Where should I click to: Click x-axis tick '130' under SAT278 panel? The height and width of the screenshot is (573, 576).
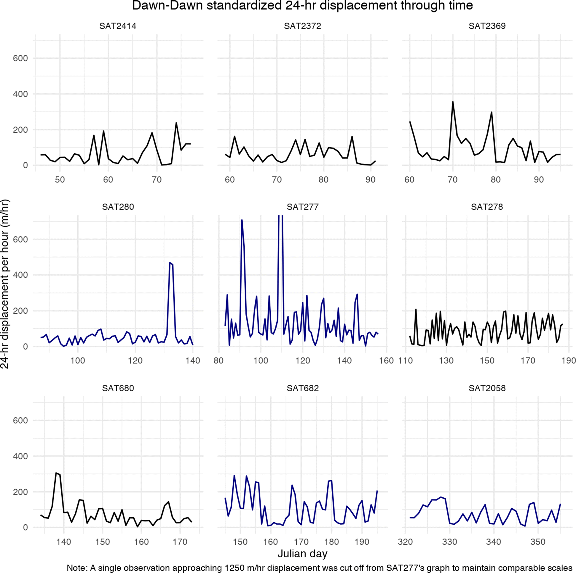pyautogui.click(x=446, y=361)
